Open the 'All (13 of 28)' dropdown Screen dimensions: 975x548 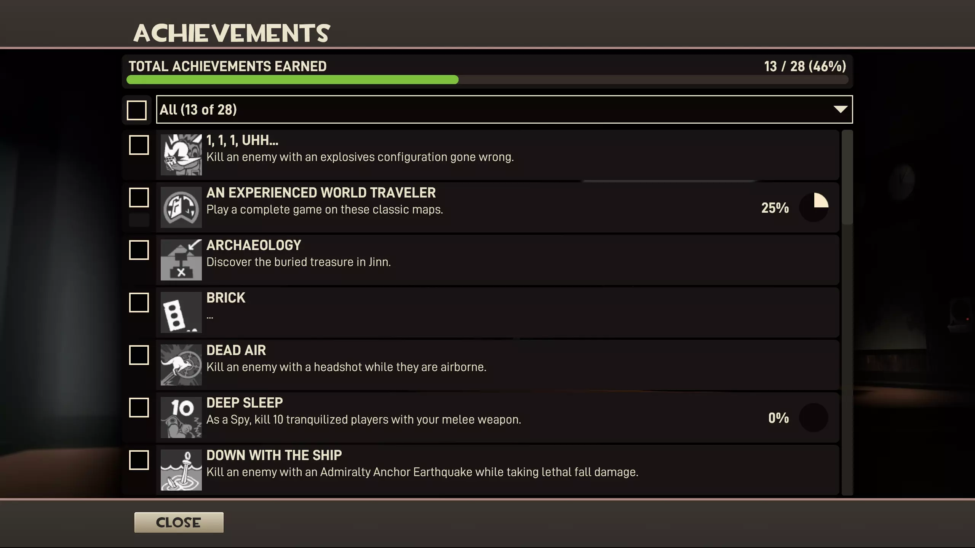(495, 110)
